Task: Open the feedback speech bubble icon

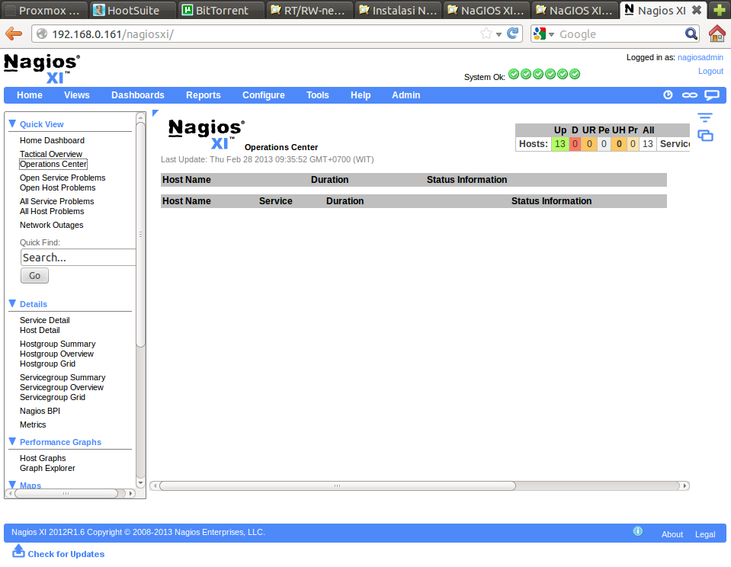Action: pos(711,95)
